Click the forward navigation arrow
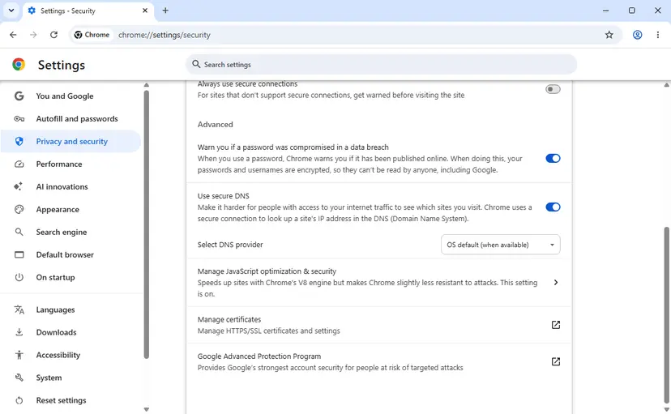Image resolution: width=671 pixels, height=414 pixels. point(33,35)
